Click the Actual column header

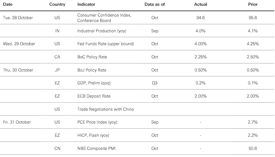tap(200, 4)
